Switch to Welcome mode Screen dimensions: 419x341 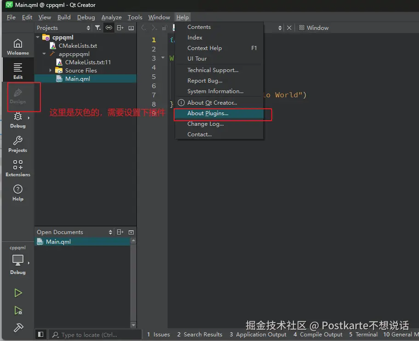point(18,47)
